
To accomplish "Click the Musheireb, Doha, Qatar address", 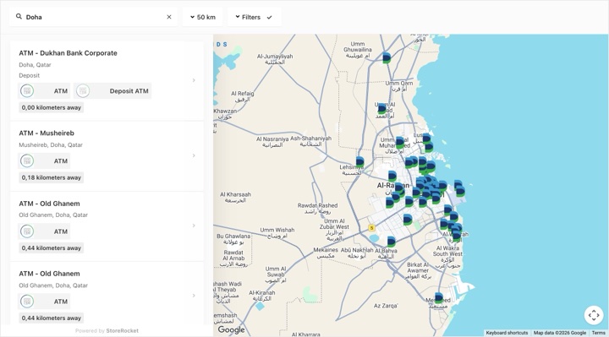I will pos(51,145).
